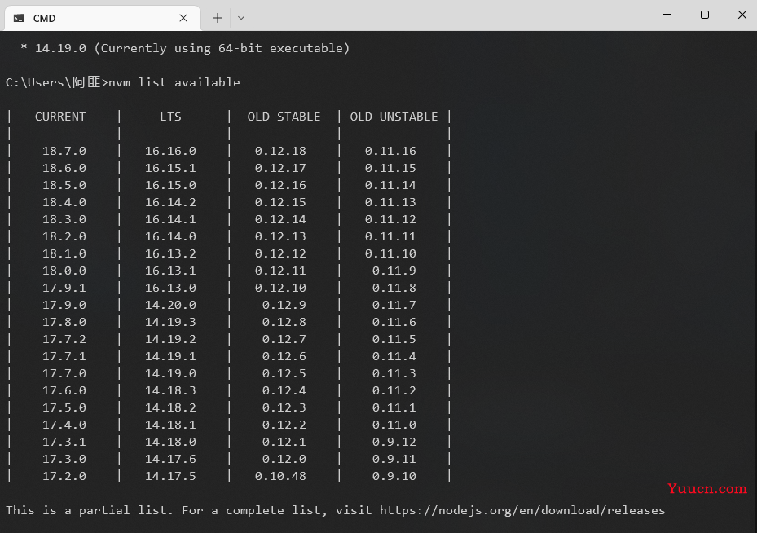Click version 18.0.0 in the table
Screen dimensions: 757x533
[x=64, y=271]
